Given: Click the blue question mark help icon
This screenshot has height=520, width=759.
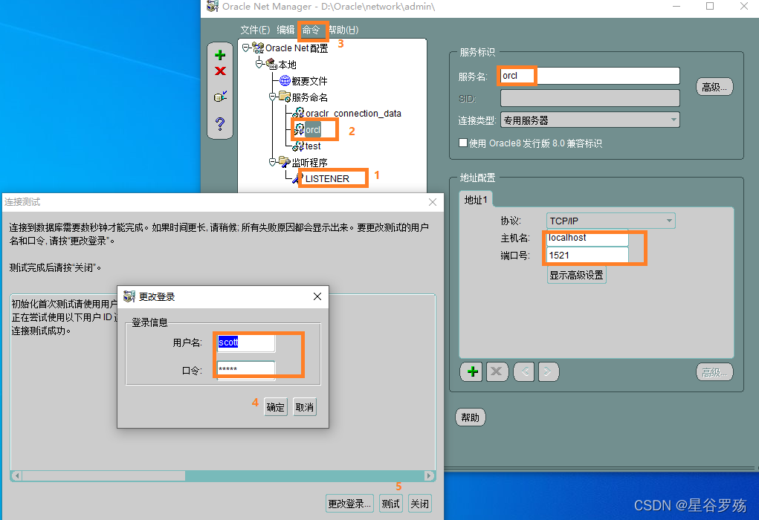Looking at the screenshot, I should (x=220, y=124).
